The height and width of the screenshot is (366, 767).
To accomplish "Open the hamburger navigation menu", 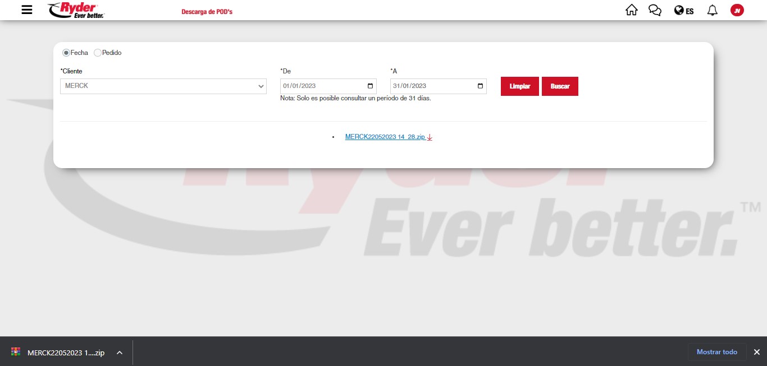I will pos(27,10).
